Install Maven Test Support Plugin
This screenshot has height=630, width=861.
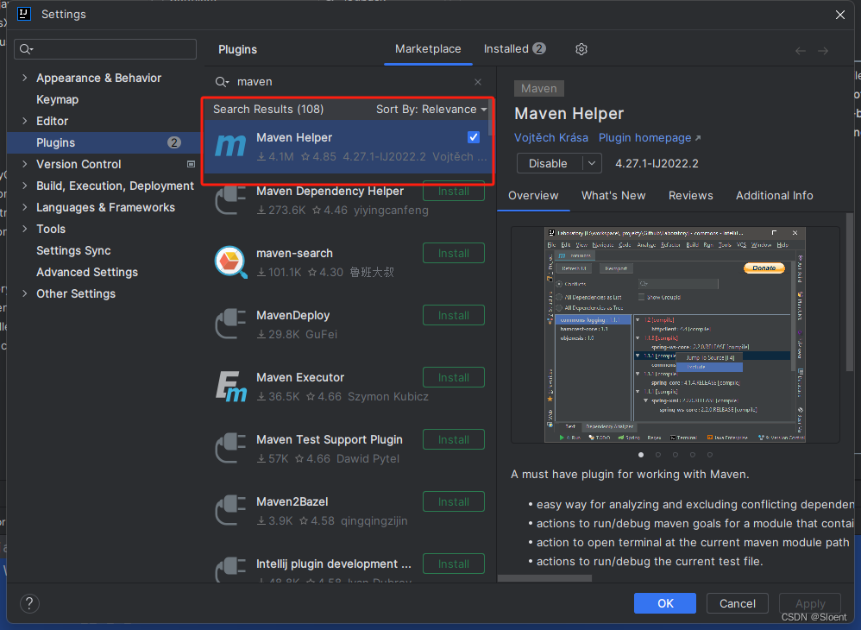click(x=454, y=439)
